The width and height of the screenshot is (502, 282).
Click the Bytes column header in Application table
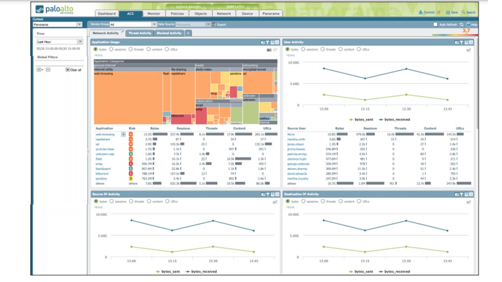pyautogui.click(x=155, y=128)
